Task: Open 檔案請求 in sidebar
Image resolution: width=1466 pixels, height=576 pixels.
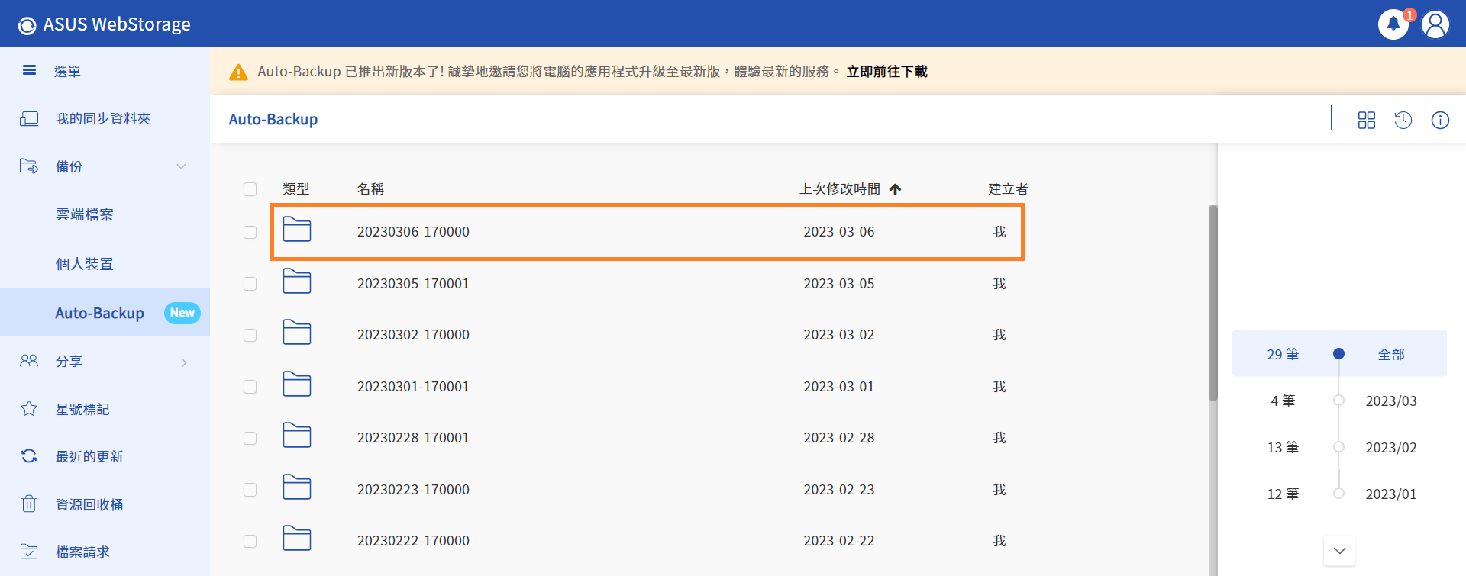Action: pyautogui.click(x=82, y=552)
